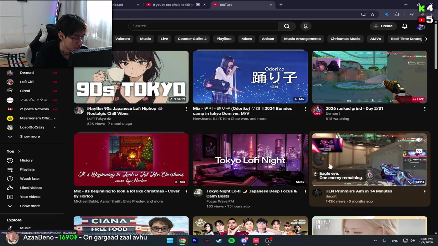Open Focus Wave FM channel avatar
This screenshot has height=246, width=438.
tap(198, 193)
